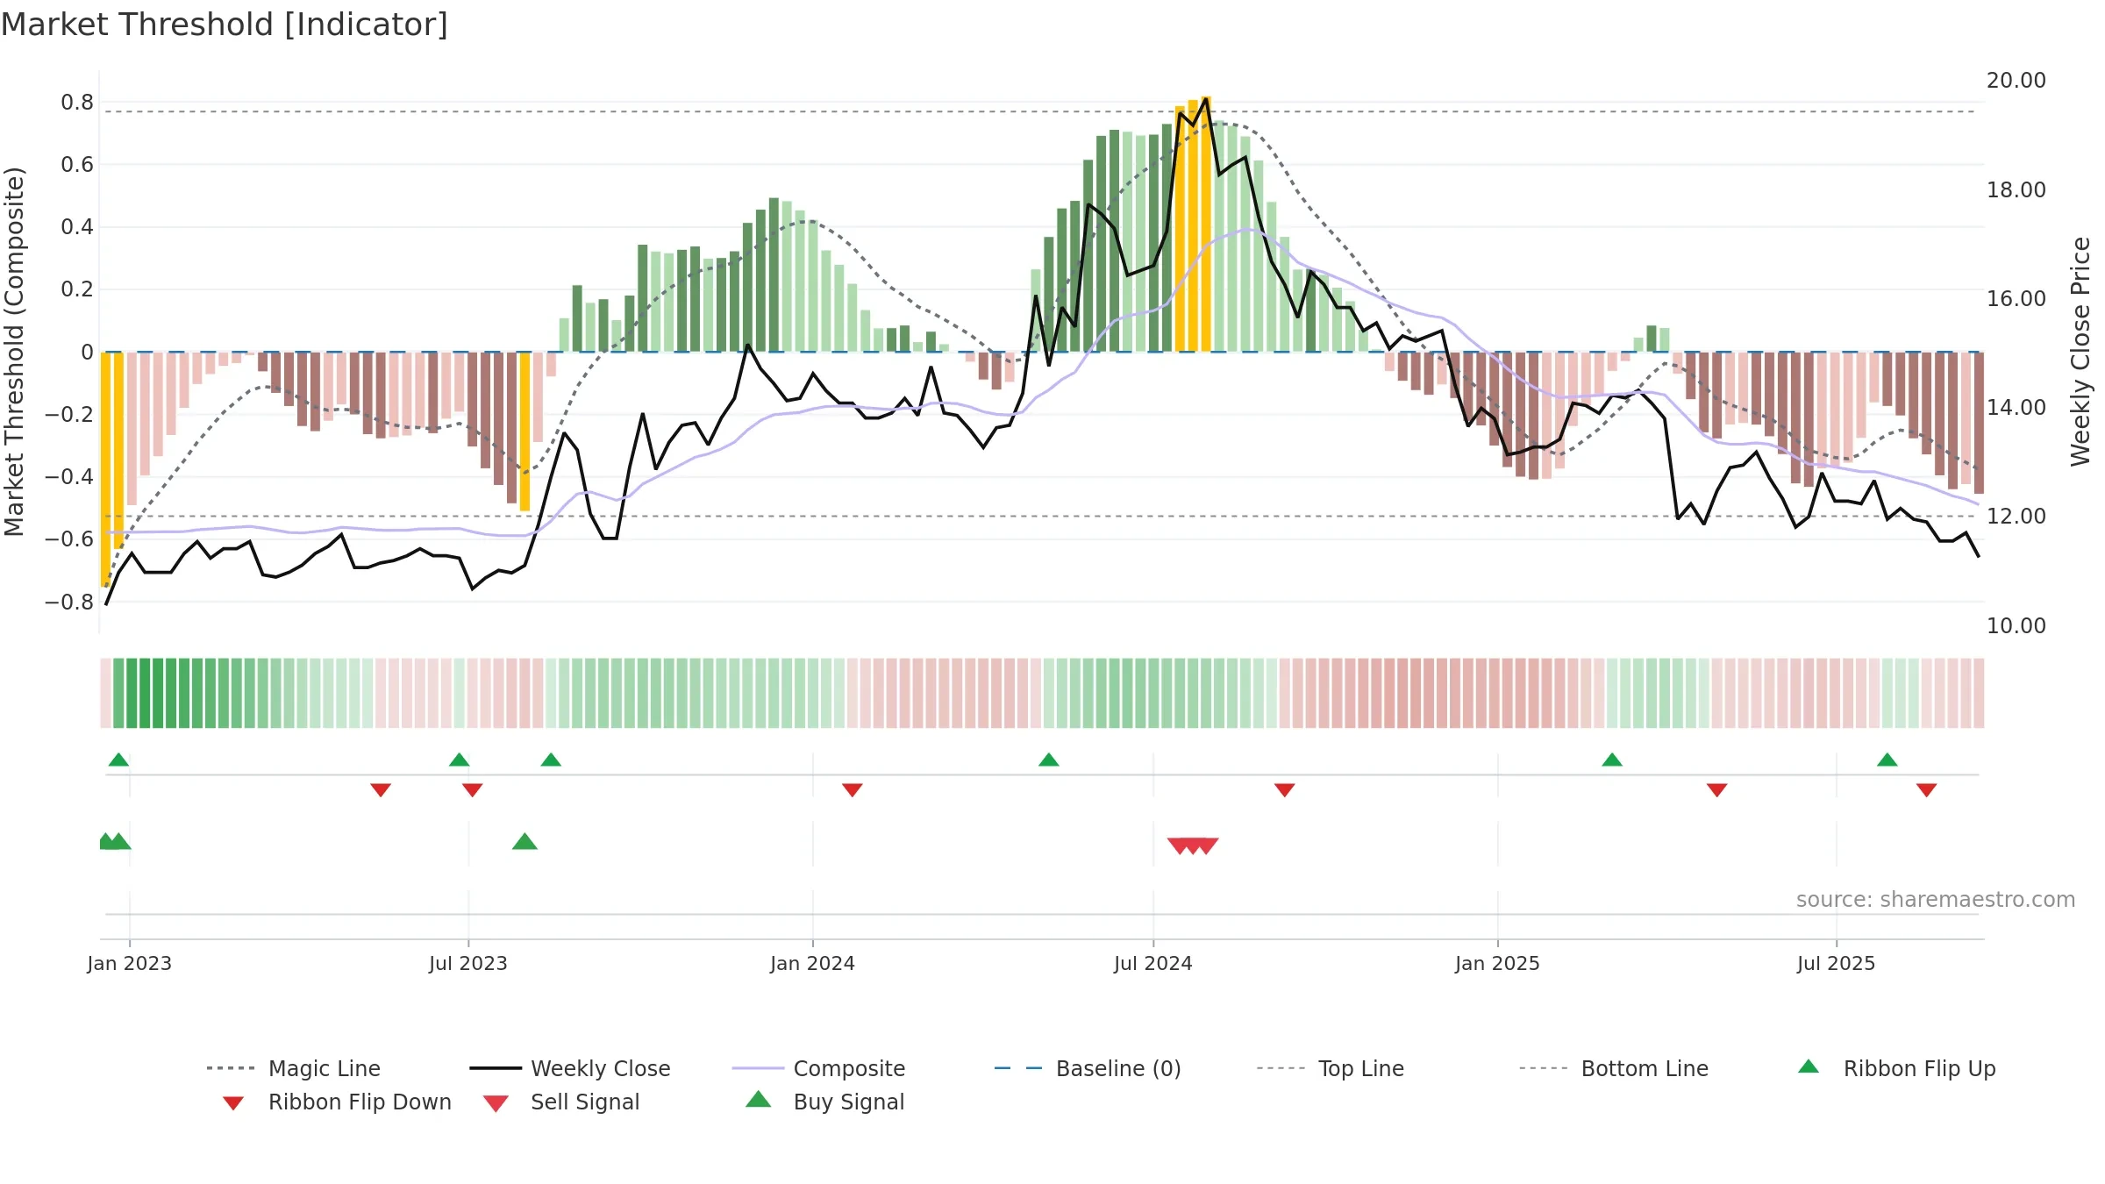This screenshot has height=1184, width=2105.
Task: Click the ribbon flip up marker near March 2025
Action: 1612,759
